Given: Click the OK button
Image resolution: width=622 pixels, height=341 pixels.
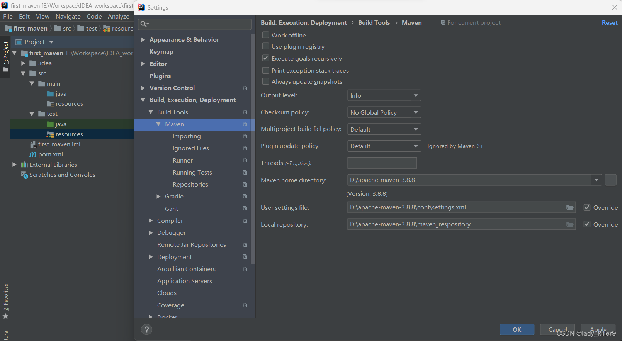Looking at the screenshot, I should (517, 329).
